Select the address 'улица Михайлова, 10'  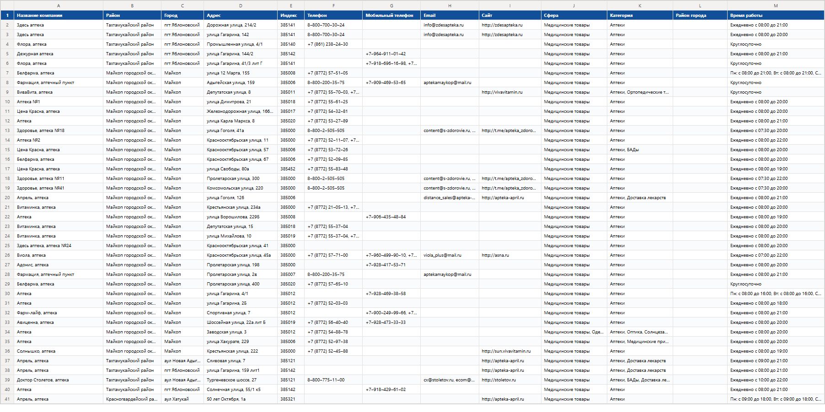click(241, 236)
